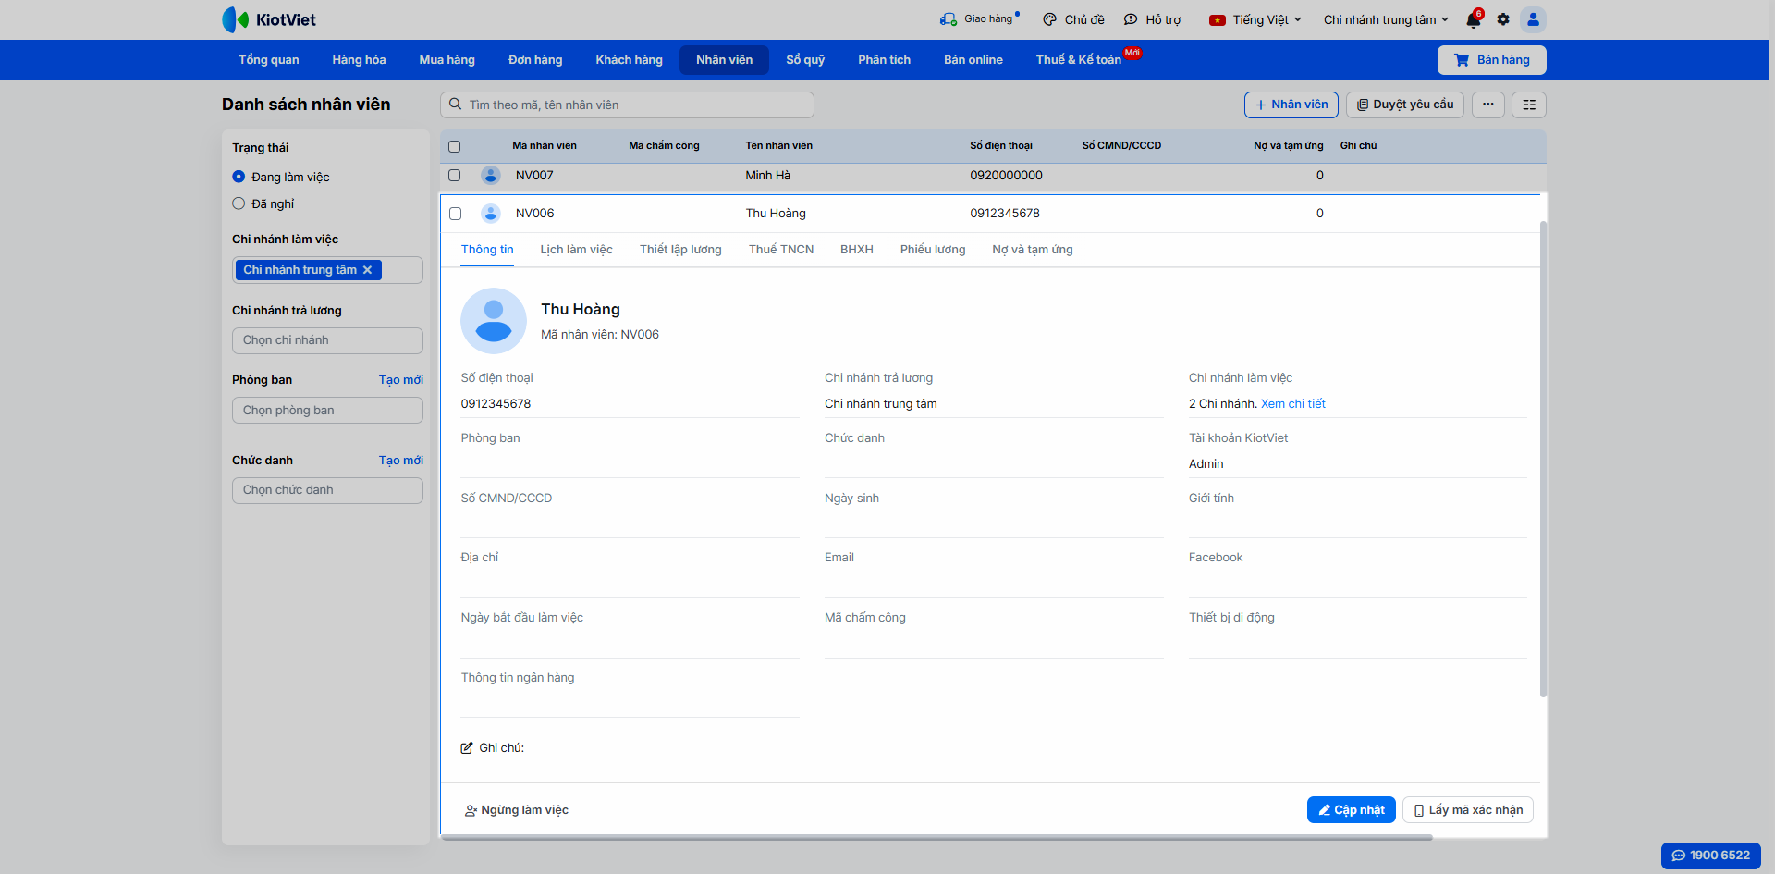The width and height of the screenshot is (1775, 874).
Task: Open the Nhân viên menu
Action: 725,60
